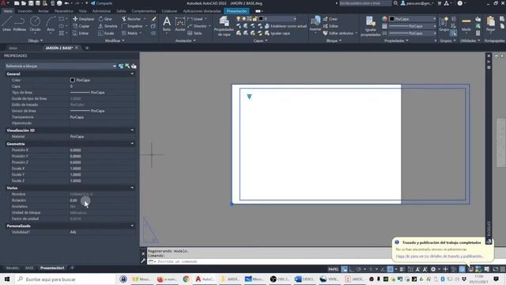Collapse the General properties section
Image resolution: width=506 pixels, height=285 pixels.
click(132, 74)
